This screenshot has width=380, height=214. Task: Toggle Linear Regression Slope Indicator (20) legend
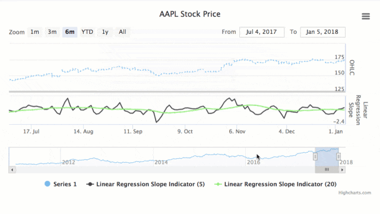[x=275, y=184]
